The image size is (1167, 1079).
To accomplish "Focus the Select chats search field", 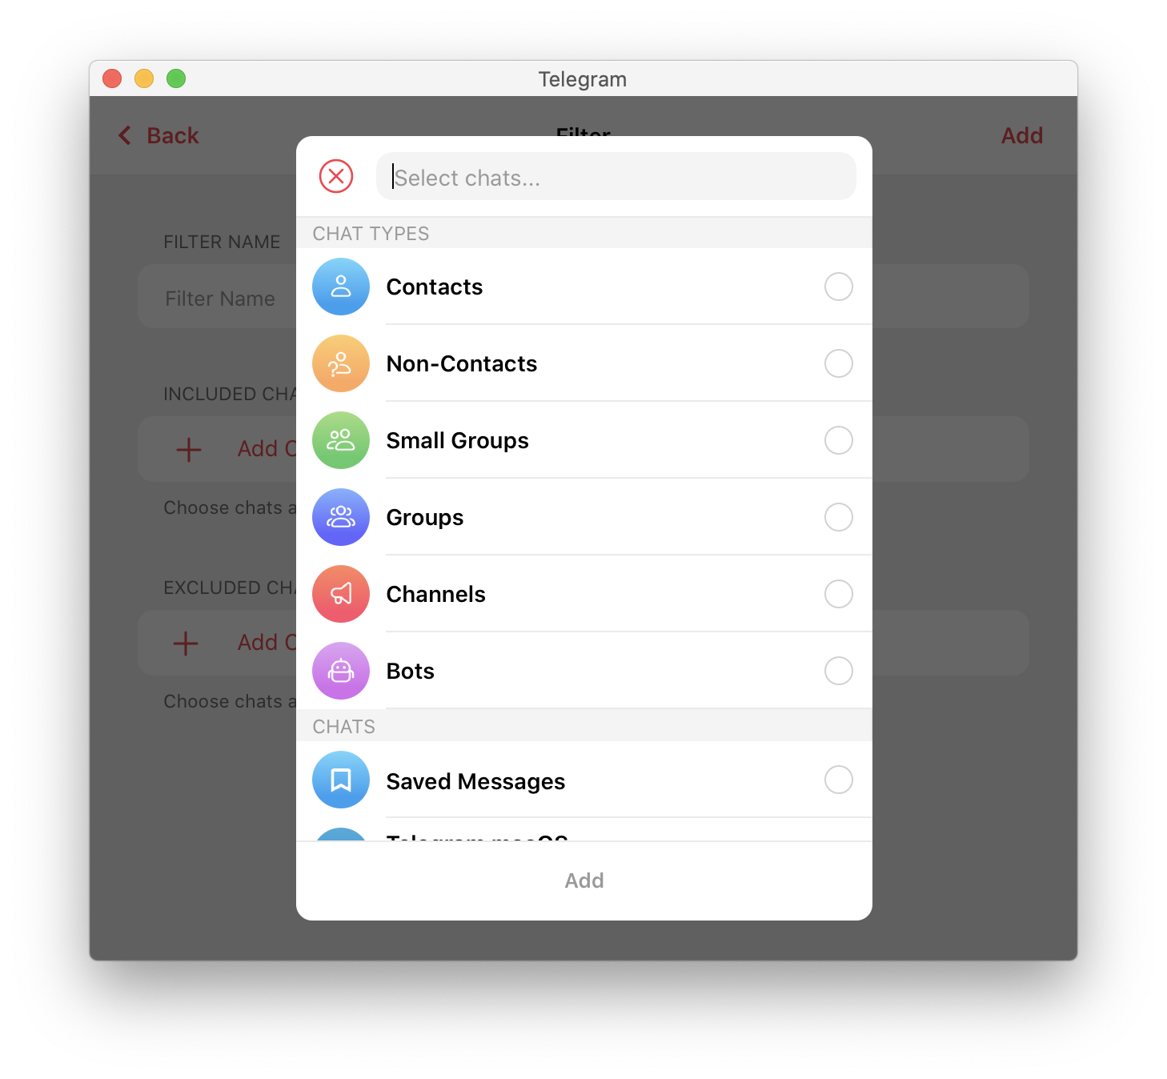I will click(616, 177).
